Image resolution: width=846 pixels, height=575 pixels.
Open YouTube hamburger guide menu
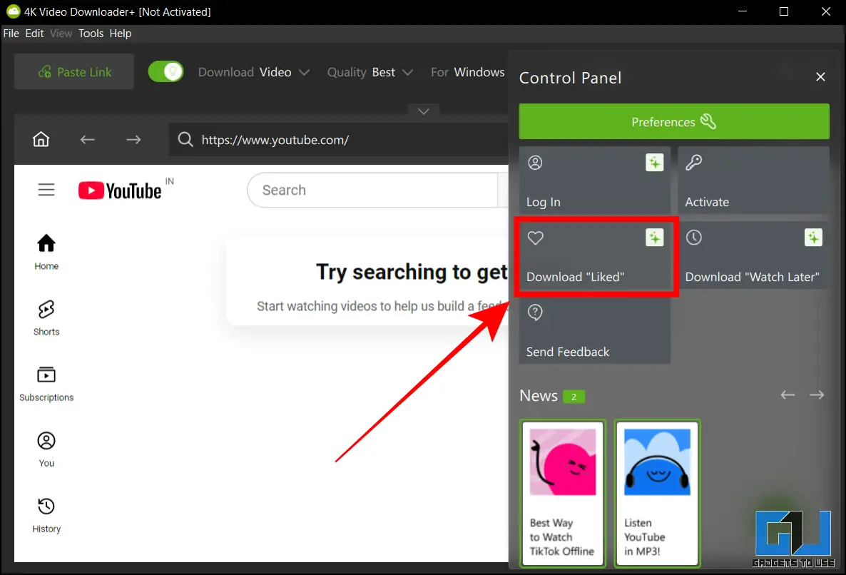pyautogui.click(x=46, y=190)
